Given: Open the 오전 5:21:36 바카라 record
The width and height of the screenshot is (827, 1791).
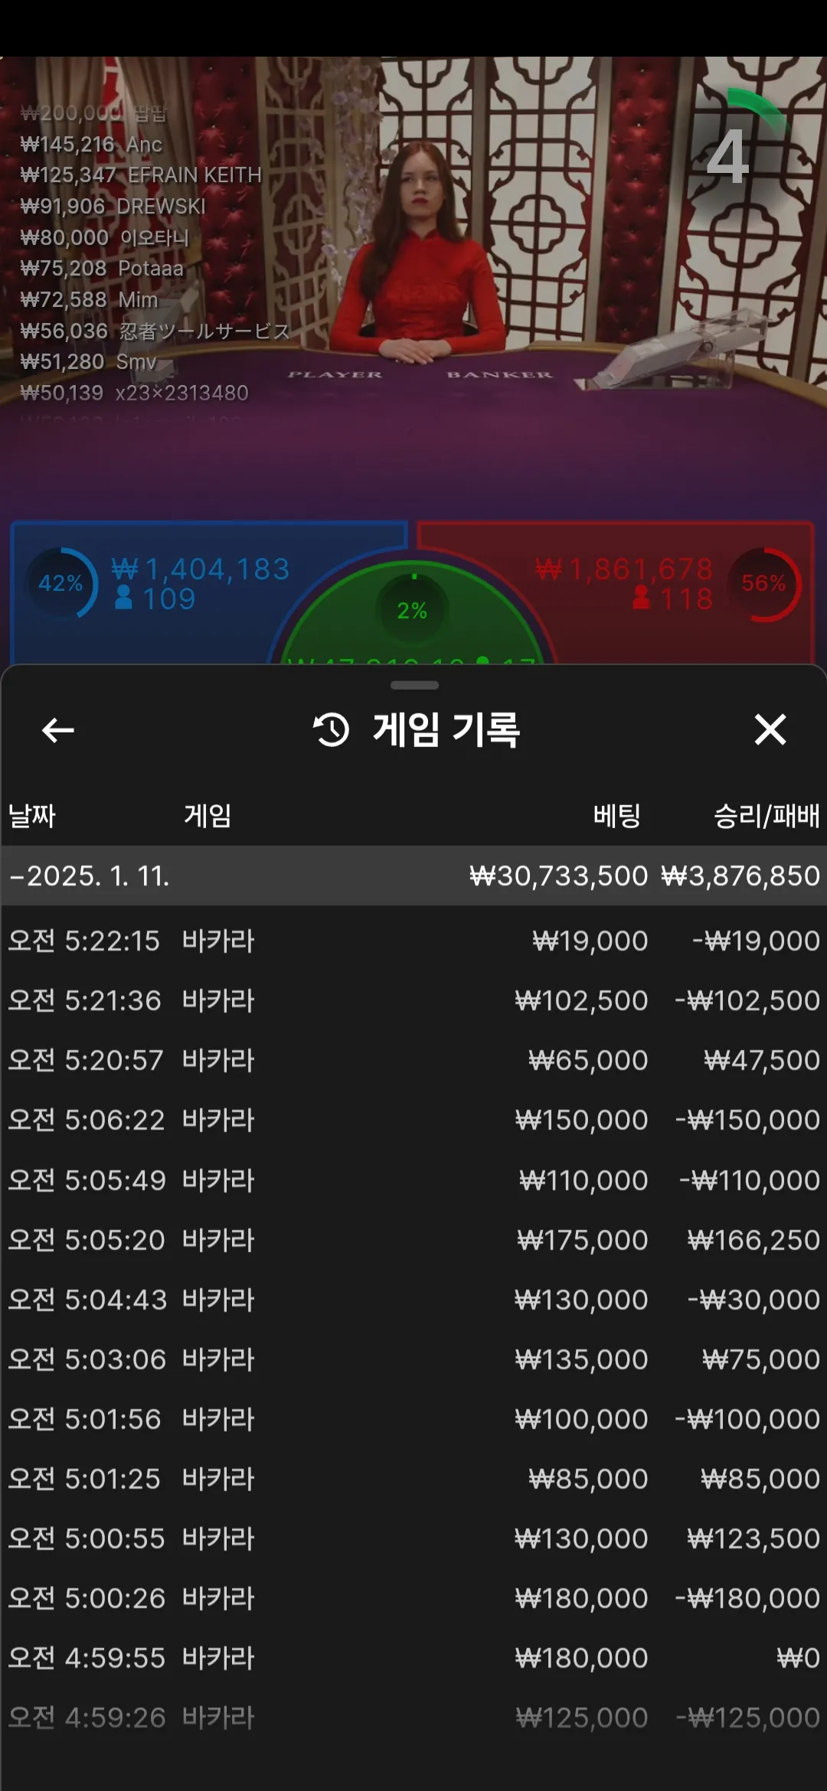Looking at the screenshot, I should [413, 1000].
